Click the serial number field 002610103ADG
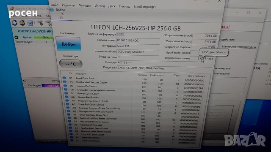 pos(138,41)
